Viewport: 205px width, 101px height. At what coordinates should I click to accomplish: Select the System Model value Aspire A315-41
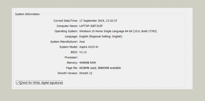89,47
